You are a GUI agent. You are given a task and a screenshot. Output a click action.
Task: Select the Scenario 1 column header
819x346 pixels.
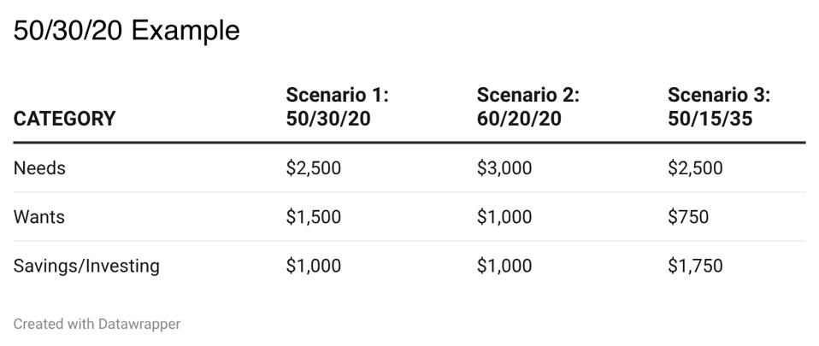click(x=337, y=107)
